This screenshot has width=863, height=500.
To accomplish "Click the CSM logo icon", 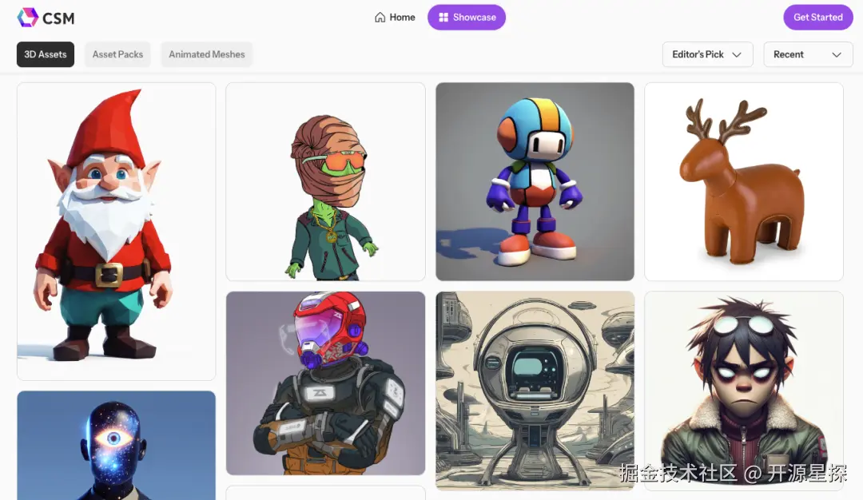I will click(x=27, y=18).
